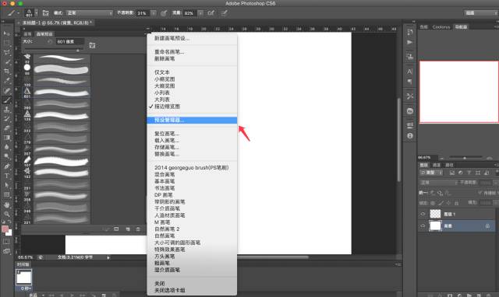
Task: Load the DP 画笔 brush set
Action: point(163,195)
